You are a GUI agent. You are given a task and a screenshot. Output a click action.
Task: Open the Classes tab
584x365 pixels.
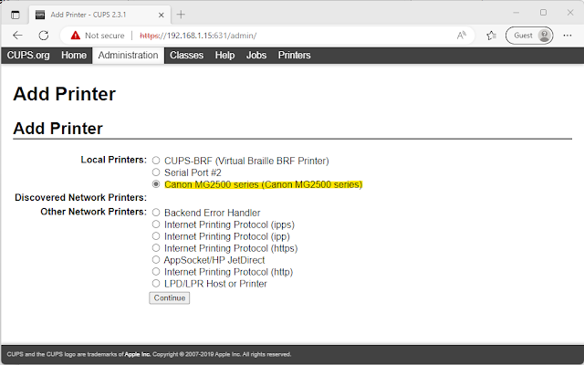(x=186, y=55)
